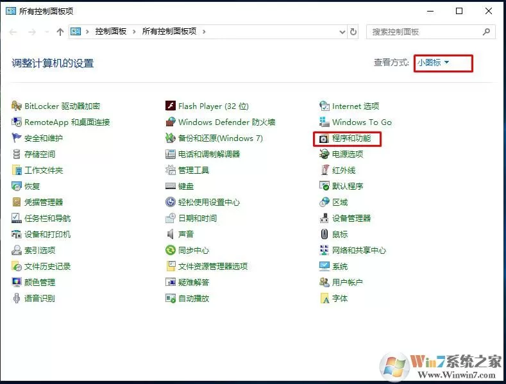Click the 颜色管理 monitor icon
Screen dimensions: 506x384
(16, 282)
